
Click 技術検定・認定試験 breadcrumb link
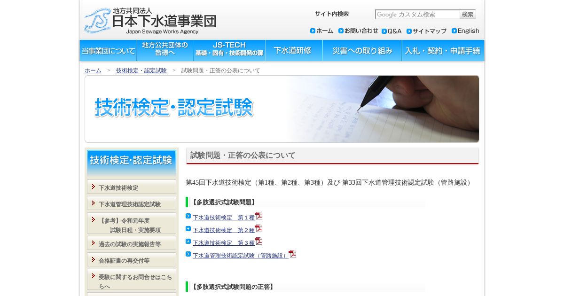coord(141,70)
